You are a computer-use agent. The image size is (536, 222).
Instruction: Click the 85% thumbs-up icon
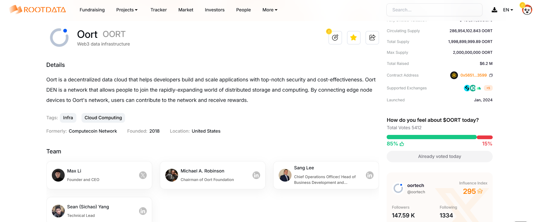[x=402, y=144]
